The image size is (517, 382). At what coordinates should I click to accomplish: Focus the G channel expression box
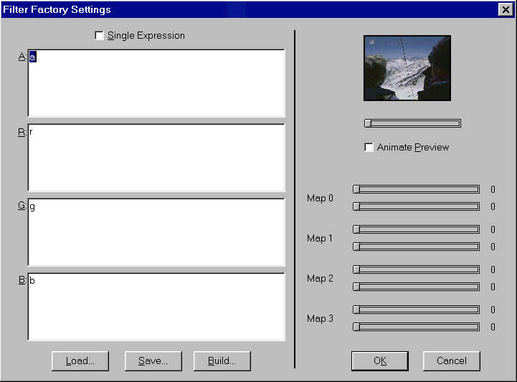point(156,231)
